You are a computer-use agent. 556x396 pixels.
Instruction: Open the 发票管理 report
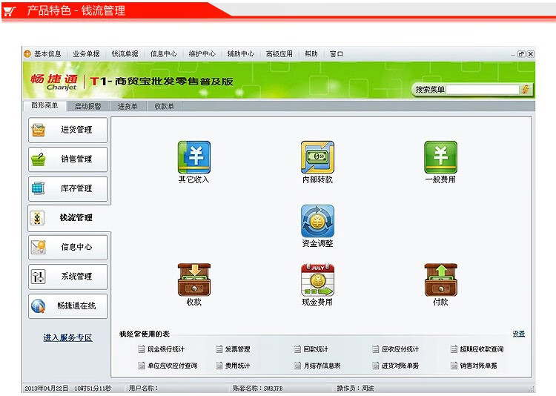(233, 349)
